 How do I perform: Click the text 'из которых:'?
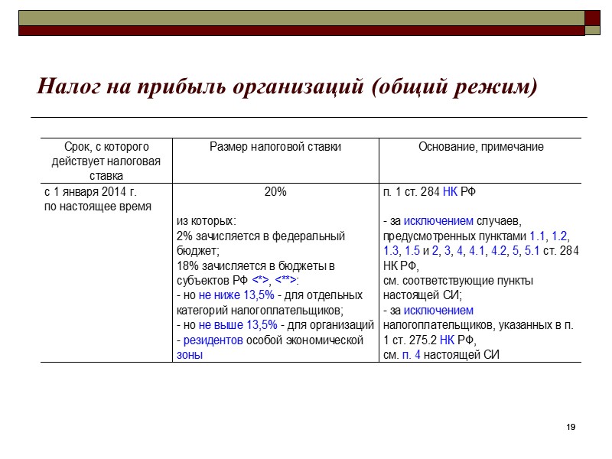(206, 221)
